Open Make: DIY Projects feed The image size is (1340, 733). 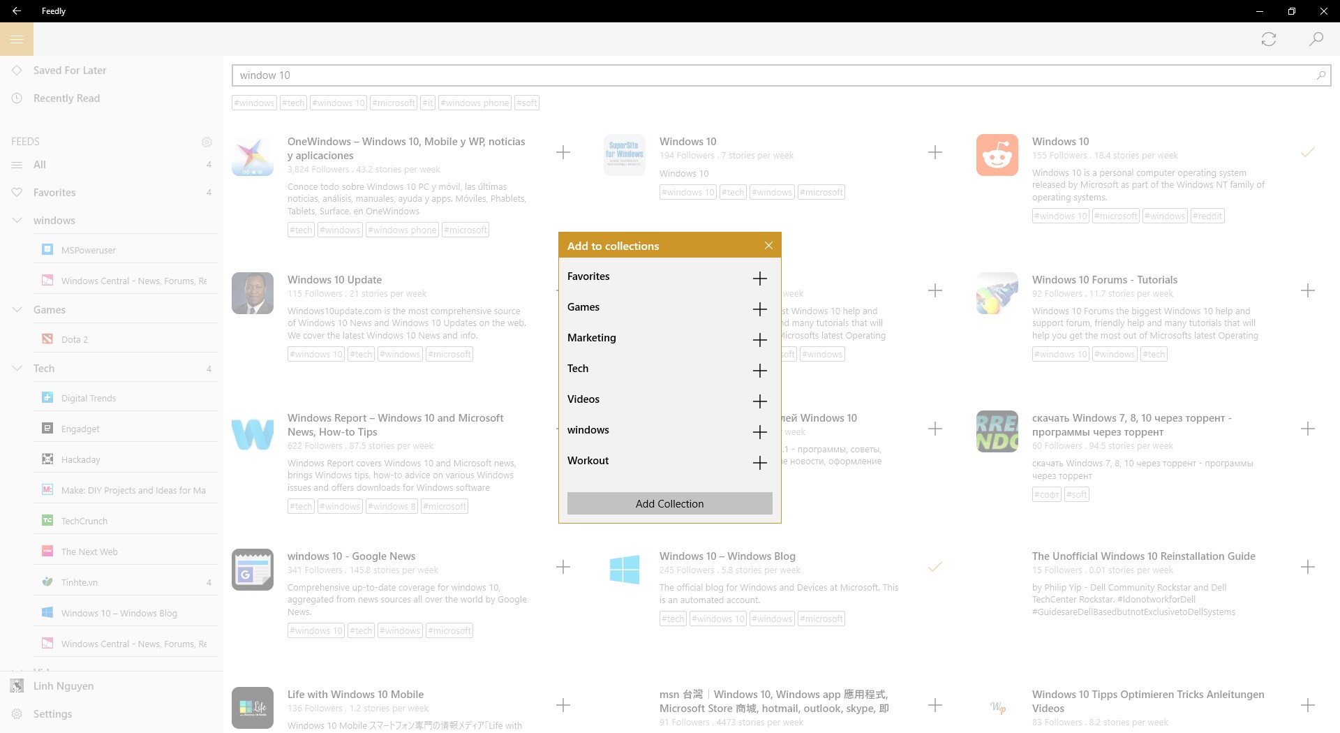click(126, 490)
